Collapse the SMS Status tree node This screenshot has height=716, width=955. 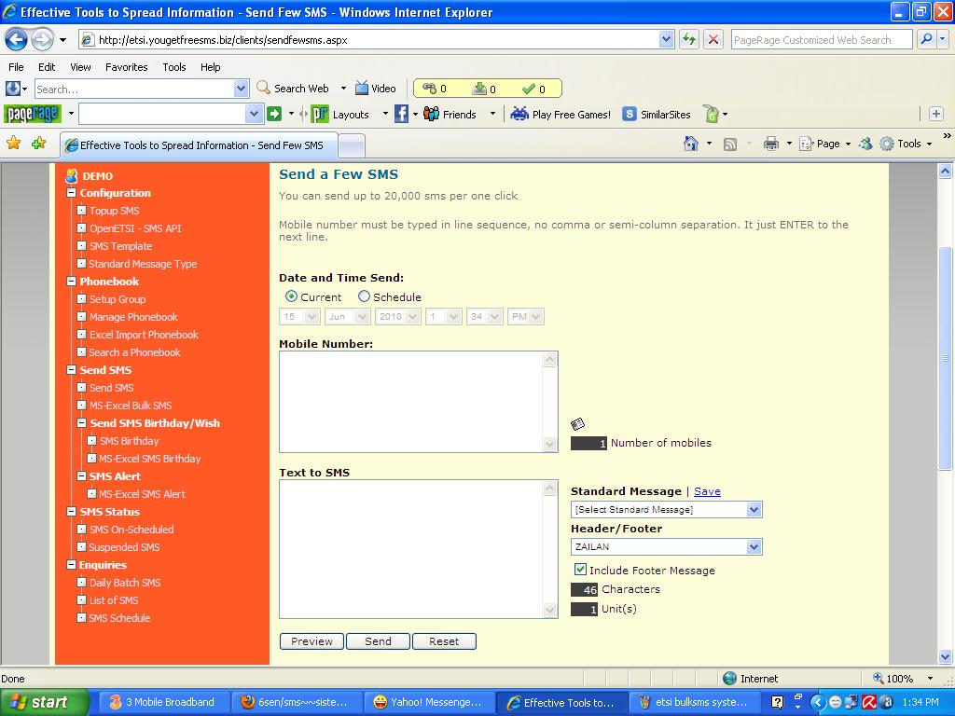(x=71, y=512)
